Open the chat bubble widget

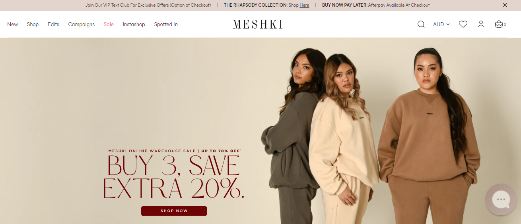(501, 199)
